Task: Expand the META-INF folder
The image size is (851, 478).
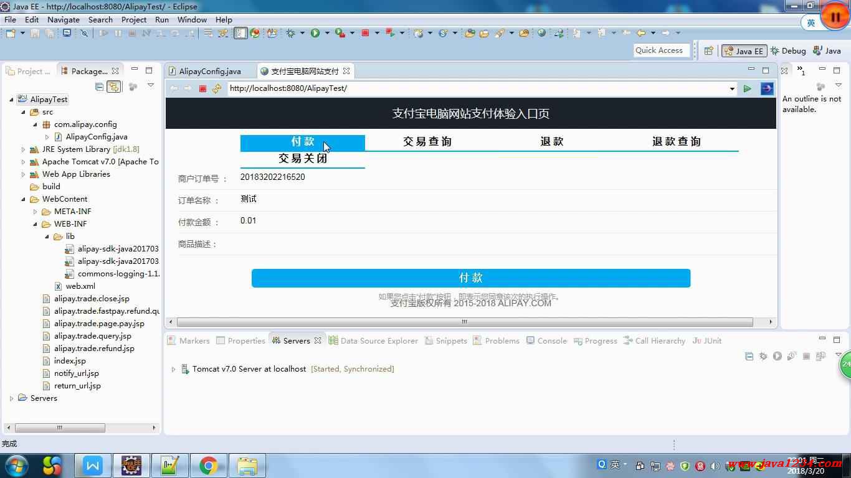Action: click(35, 212)
